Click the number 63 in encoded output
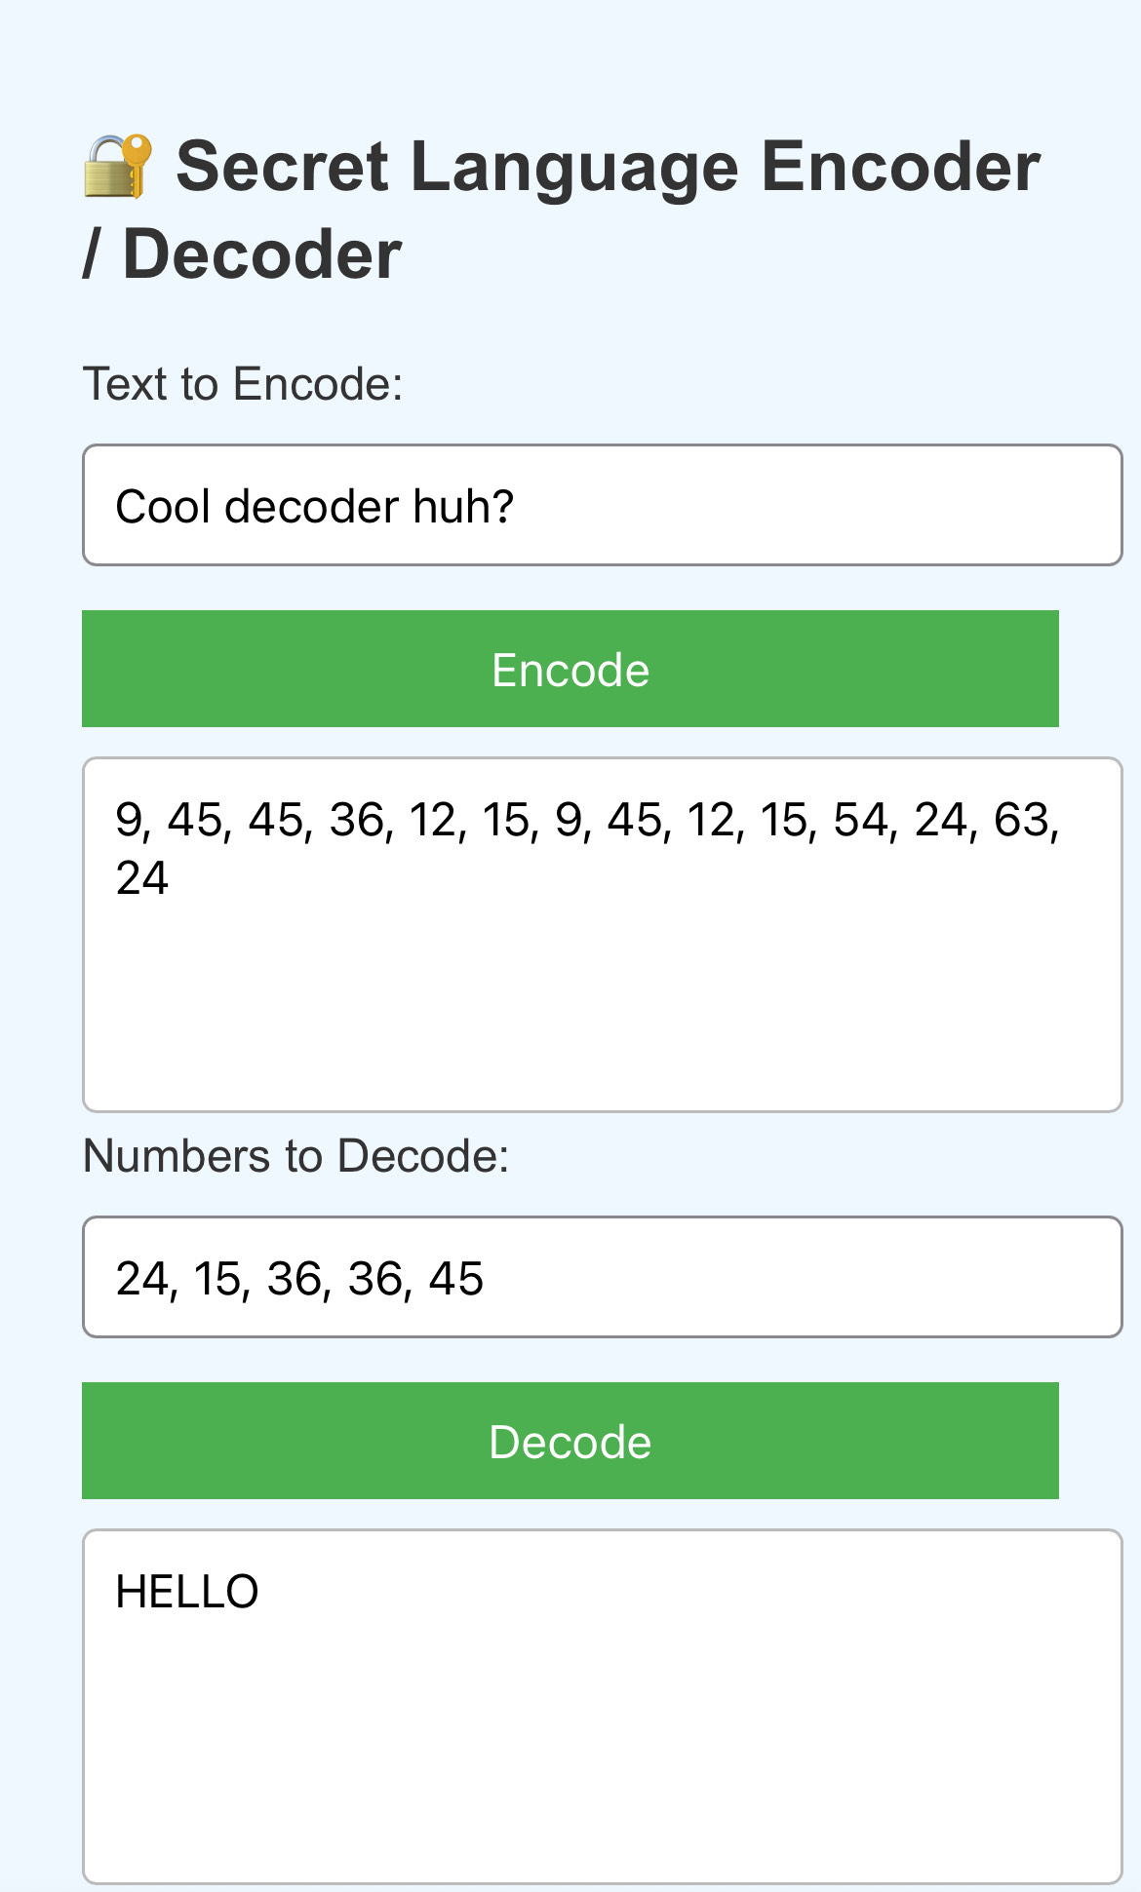The image size is (1141, 1892). click(1021, 820)
